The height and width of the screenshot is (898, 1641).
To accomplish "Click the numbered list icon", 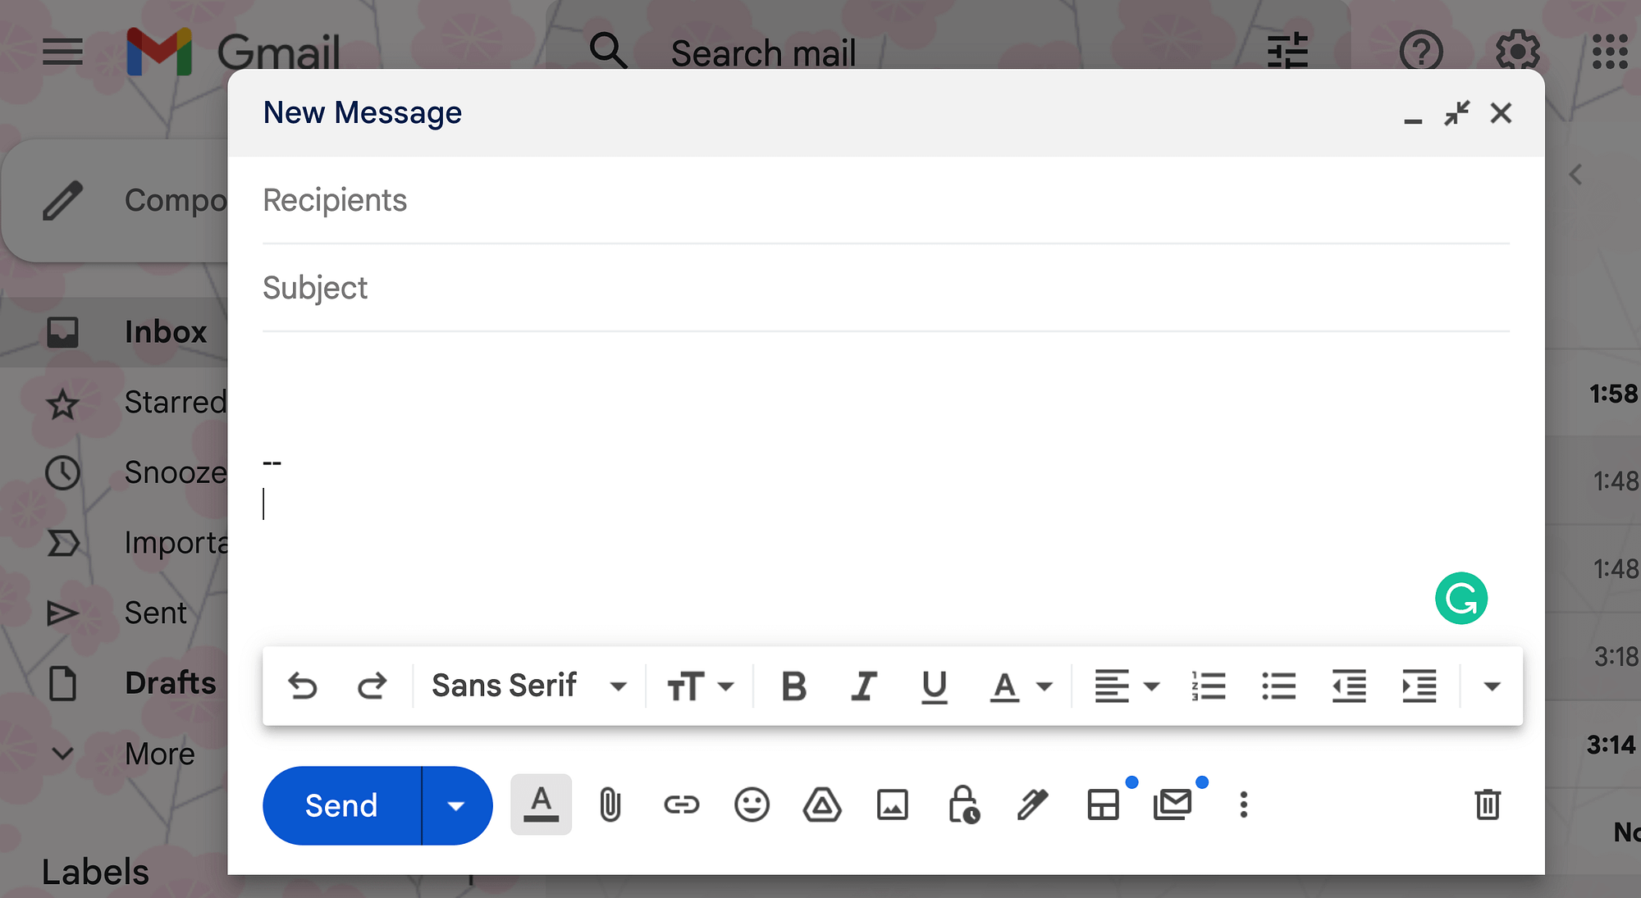I will 1208,686.
